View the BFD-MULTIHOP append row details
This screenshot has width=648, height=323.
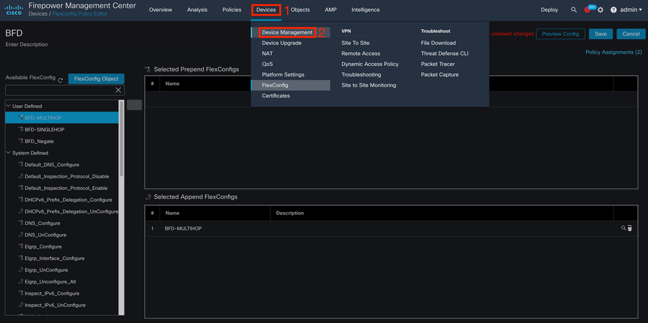coord(623,228)
